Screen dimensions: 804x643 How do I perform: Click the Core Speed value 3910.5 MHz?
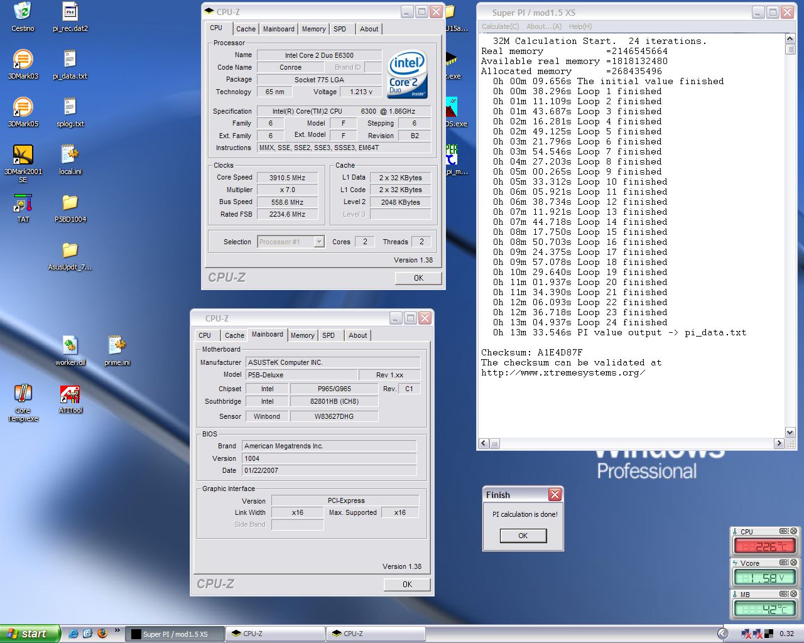coord(287,178)
